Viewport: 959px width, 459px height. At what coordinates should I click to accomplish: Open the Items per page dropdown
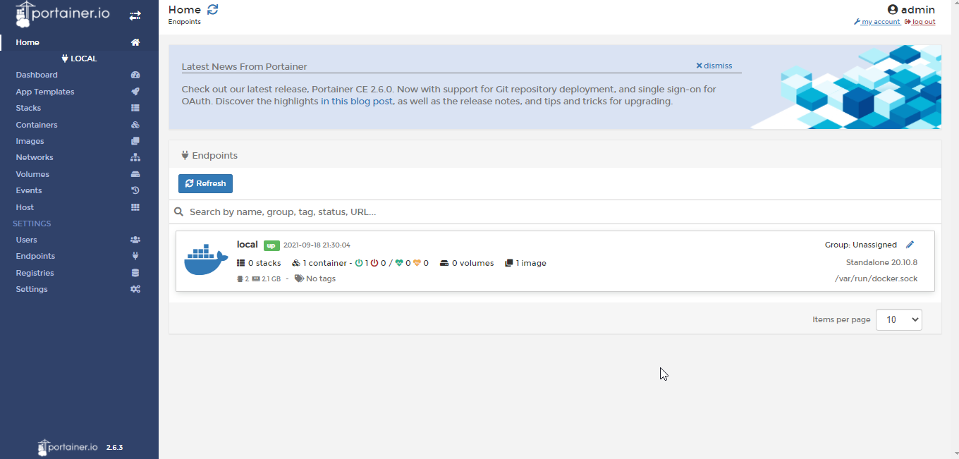point(898,319)
